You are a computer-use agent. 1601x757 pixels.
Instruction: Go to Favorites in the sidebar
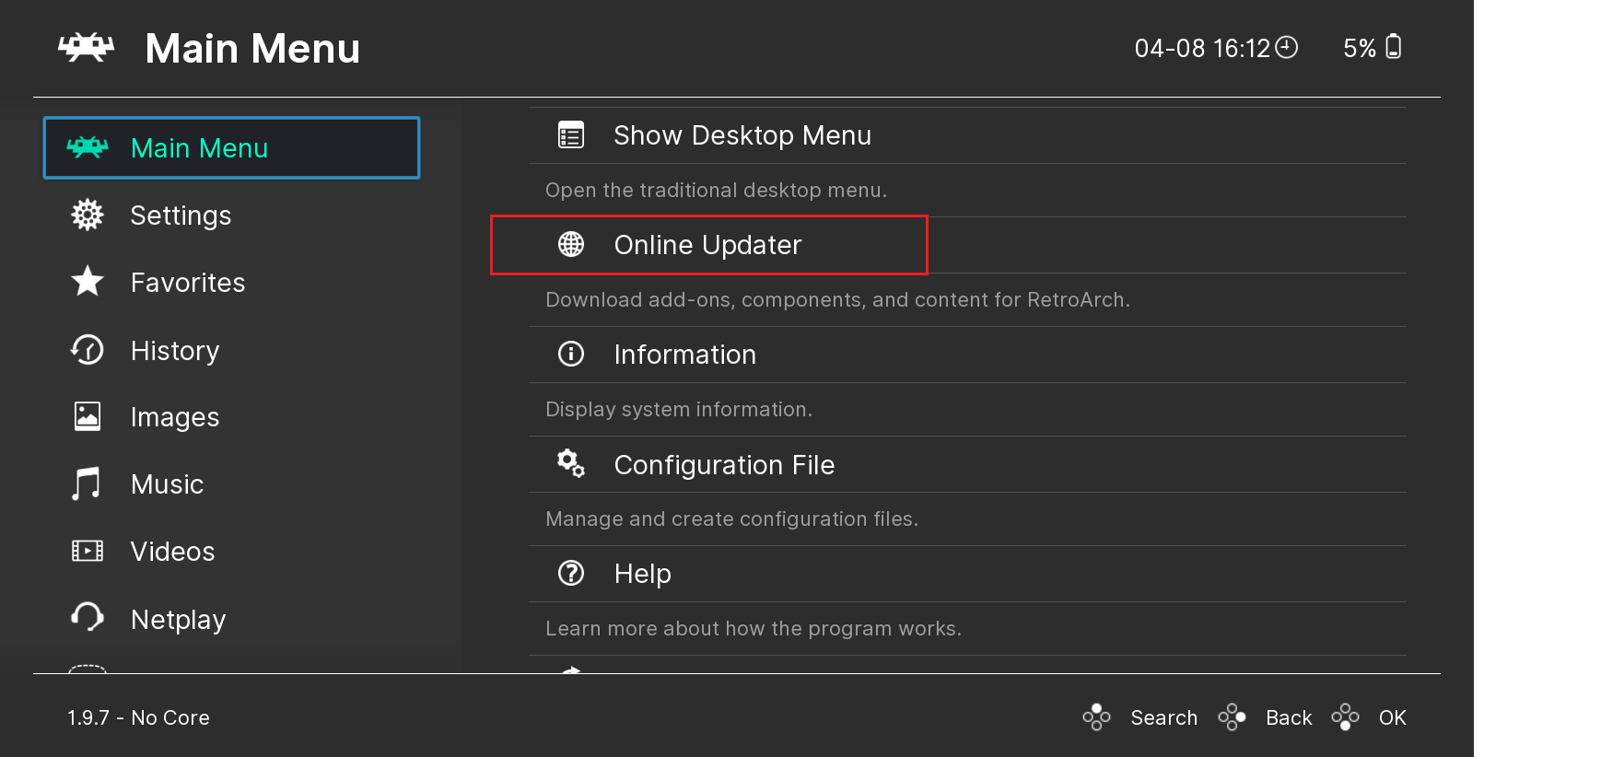click(231, 282)
